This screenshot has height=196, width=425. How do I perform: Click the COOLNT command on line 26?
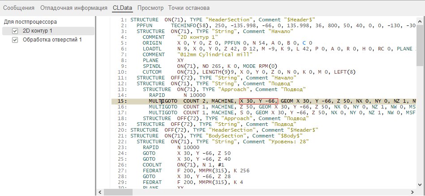pos(152,165)
